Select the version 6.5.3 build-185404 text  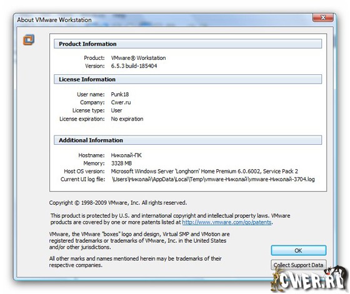tap(134, 66)
